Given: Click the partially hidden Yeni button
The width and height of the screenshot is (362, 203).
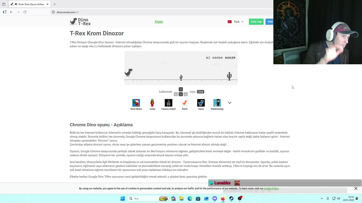Looking at the screenshot, I should click(270, 22).
